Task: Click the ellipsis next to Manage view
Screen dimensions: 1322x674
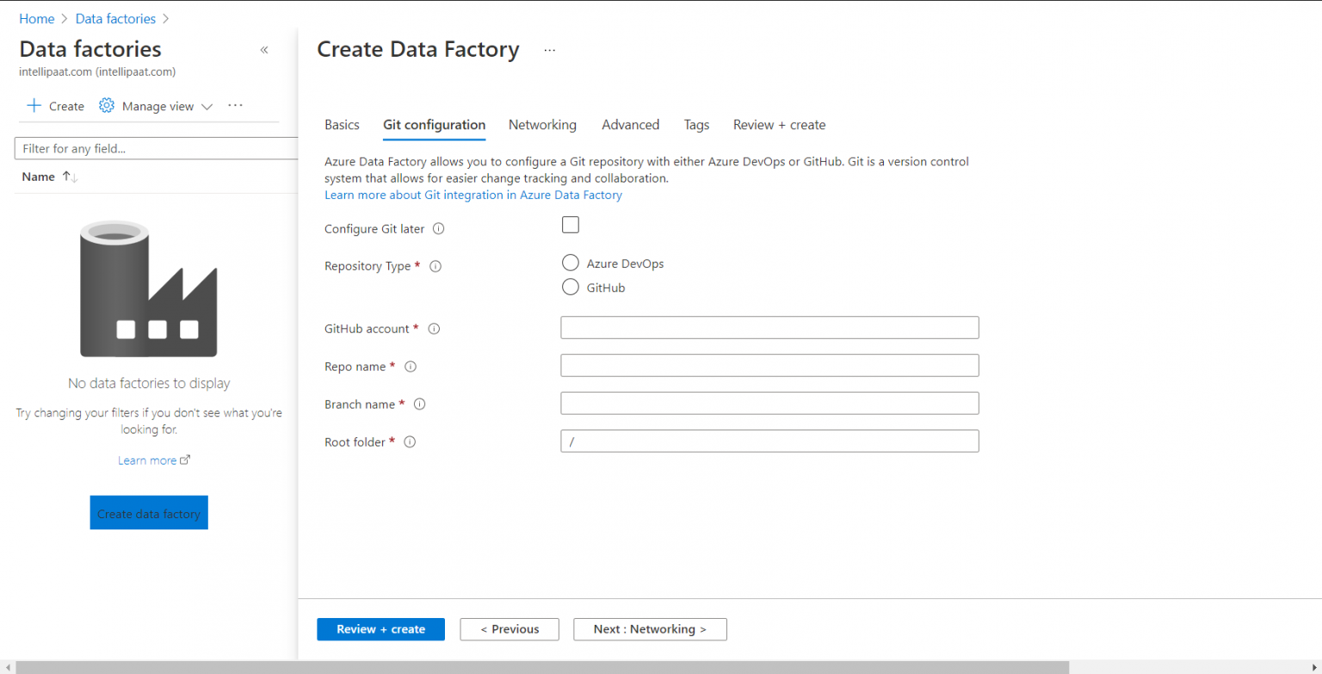Action: [x=235, y=105]
